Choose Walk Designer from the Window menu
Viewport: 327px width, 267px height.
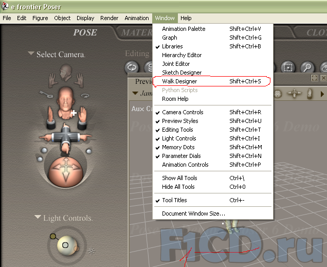[x=213, y=81]
